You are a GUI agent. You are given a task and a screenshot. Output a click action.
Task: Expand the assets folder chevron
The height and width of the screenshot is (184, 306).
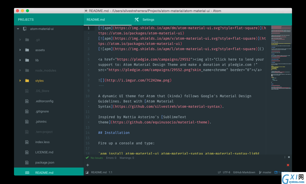(x=20, y=50)
